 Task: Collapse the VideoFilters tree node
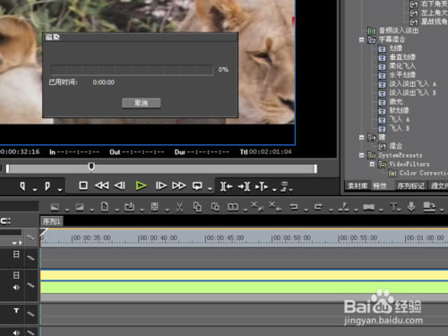point(372,164)
